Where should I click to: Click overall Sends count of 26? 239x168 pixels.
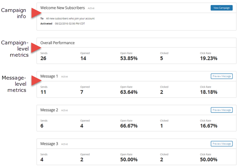point(43,58)
